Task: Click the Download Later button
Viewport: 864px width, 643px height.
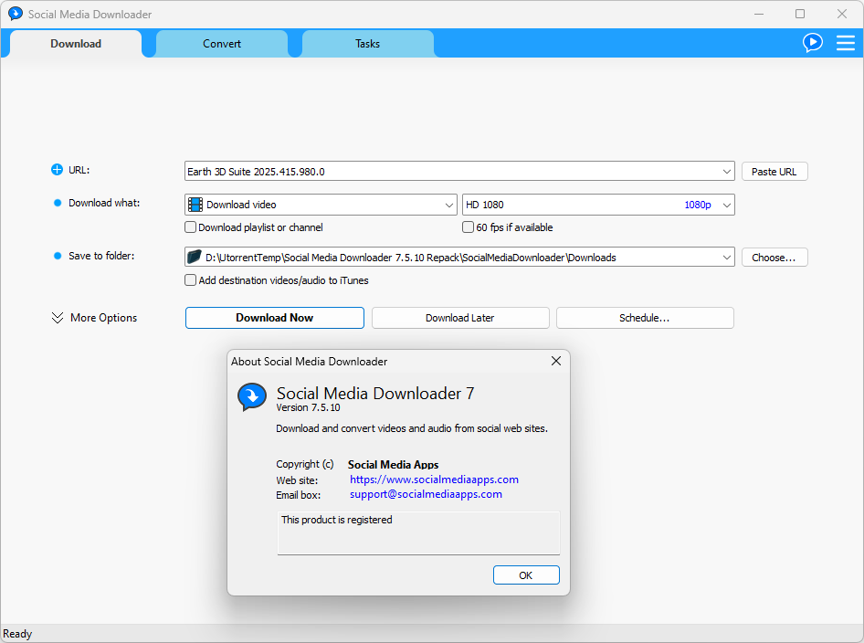Action: tap(460, 318)
